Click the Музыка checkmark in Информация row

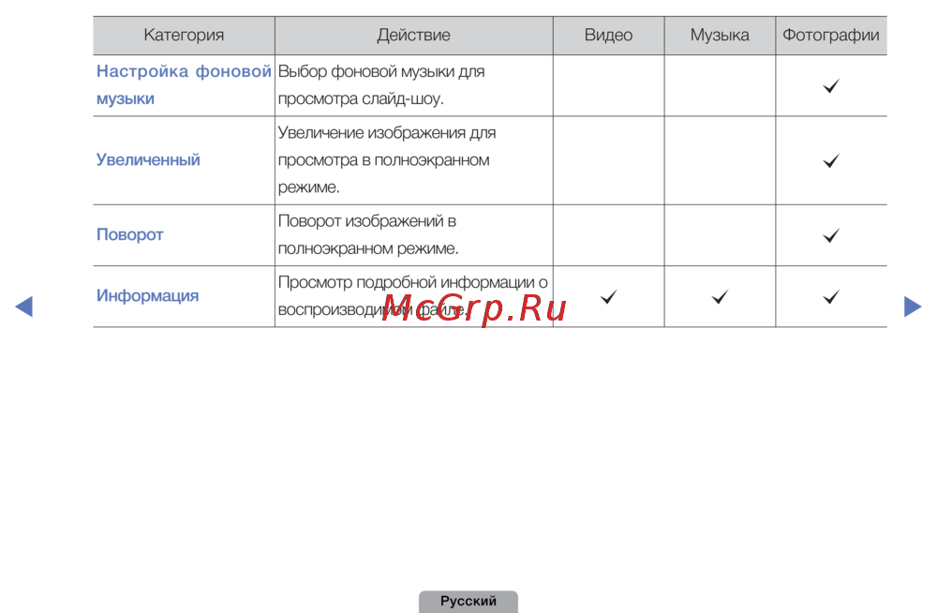pyautogui.click(x=720, y=297)
